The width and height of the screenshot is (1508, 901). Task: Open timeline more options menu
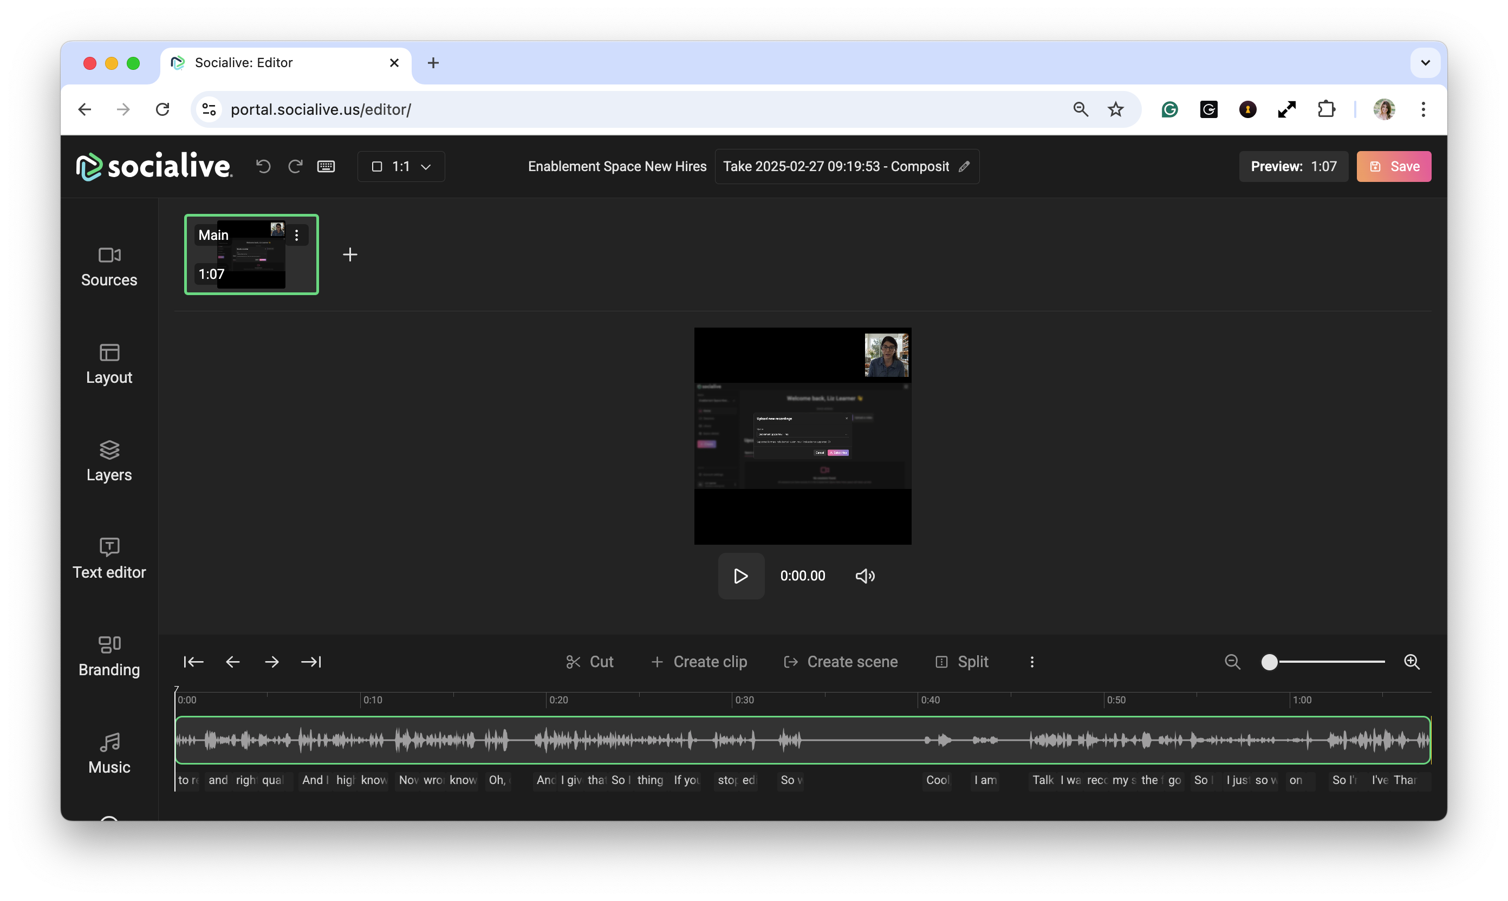click(x=1032, y=662)
